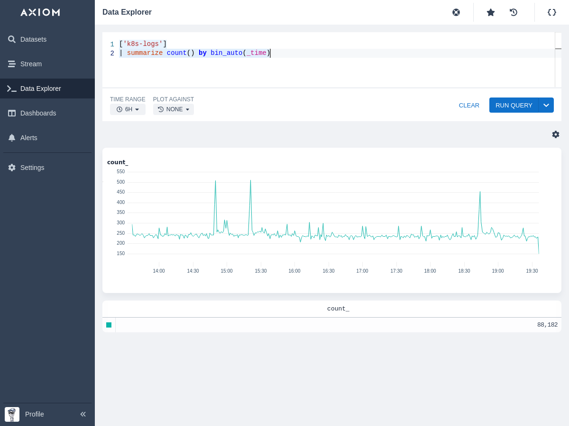Go to Datasets in the sidebar
569x426 pixels.
(33, 39)
